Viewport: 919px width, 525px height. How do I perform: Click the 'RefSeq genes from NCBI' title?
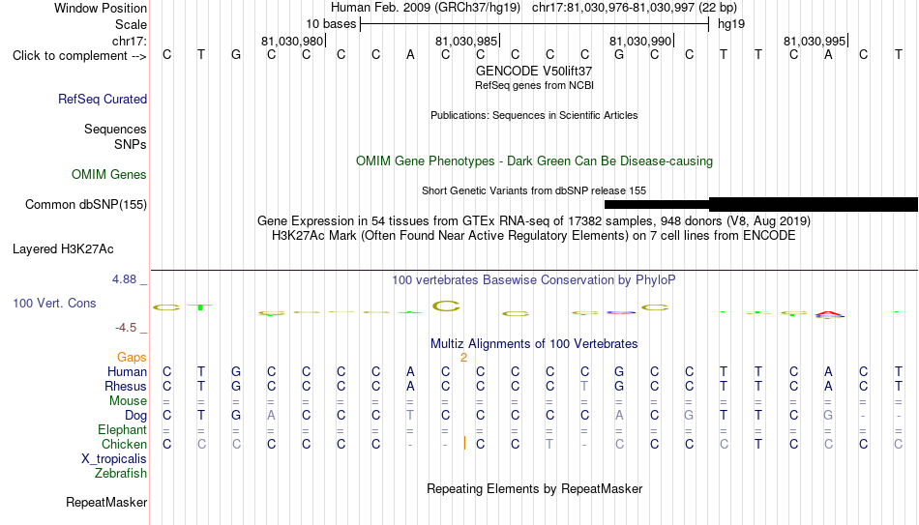click(534, 85)
